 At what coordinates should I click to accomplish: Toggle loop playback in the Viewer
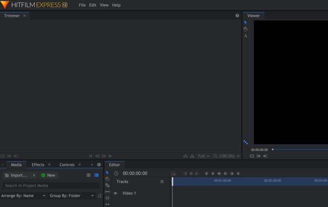pyautogui.click(x=252, y=156)
